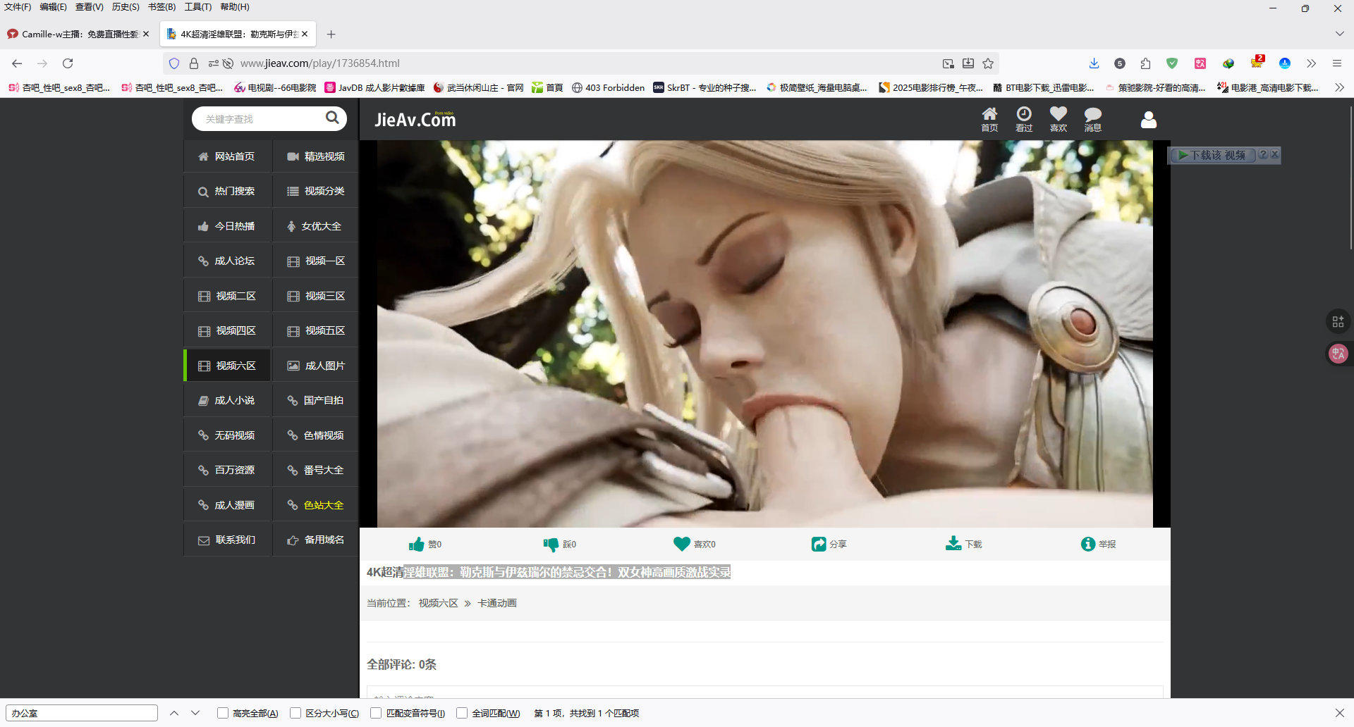Click the reload page button
The width and height of the screenshot is (1354, 727).
click(x=68, y=63)
